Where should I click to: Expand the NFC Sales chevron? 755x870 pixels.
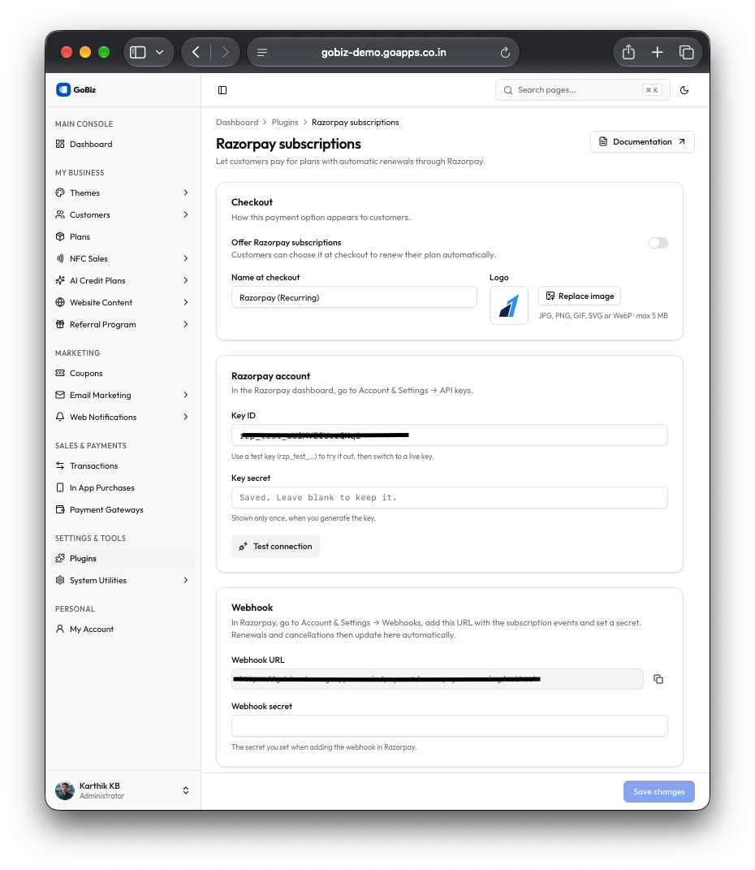tap(186, 258)
